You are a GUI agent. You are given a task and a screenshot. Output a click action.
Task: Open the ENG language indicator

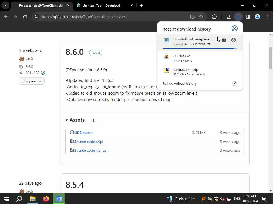237,199
